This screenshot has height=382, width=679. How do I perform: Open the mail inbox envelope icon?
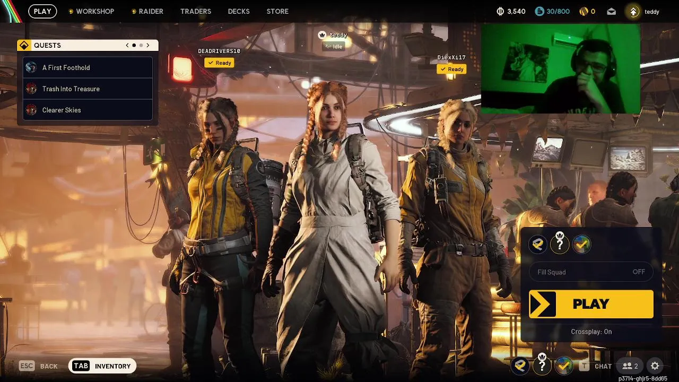612,11
